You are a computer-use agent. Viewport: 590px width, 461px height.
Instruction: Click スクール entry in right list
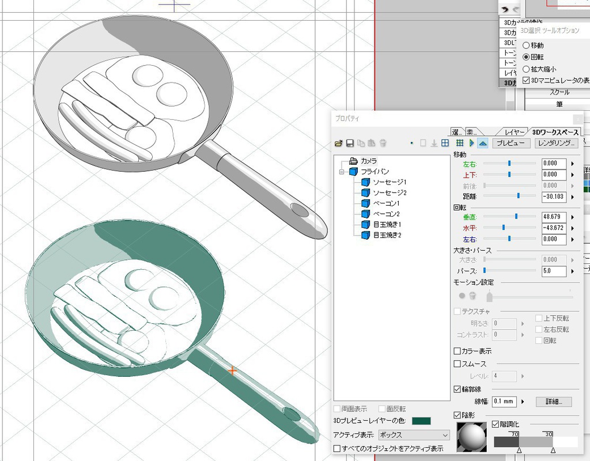pos(559,92)
